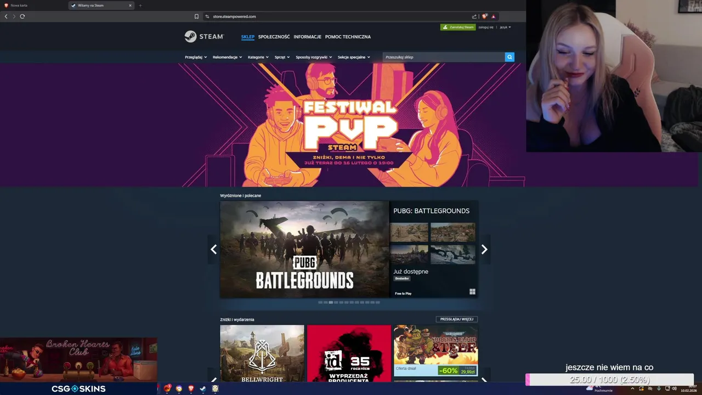The image size is (702, 395).
Task: Click the Brave Rewards triangle icon
Action: click(494, 16)
